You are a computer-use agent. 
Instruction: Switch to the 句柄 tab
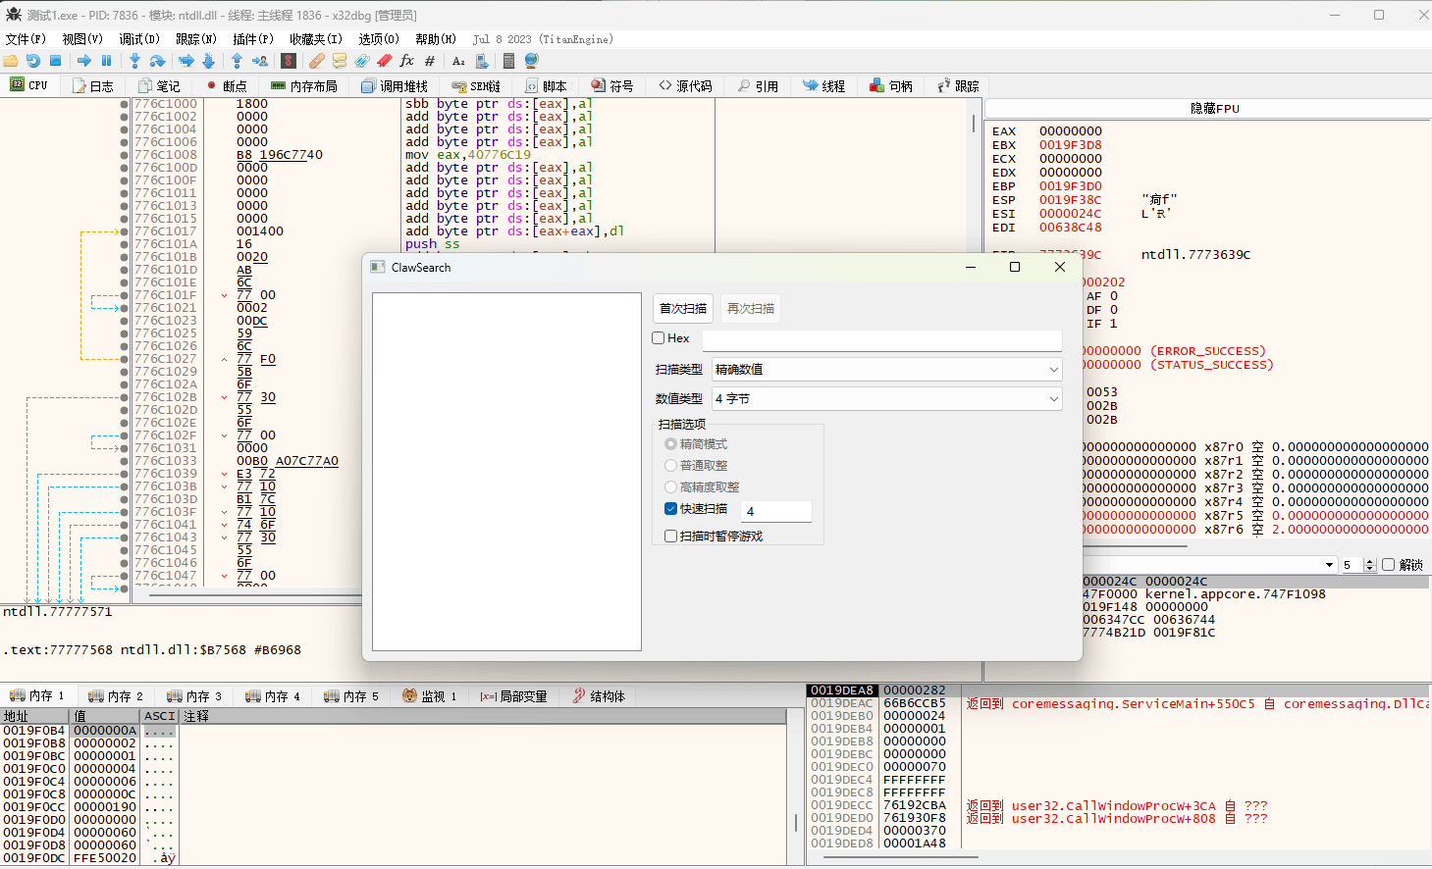(891, 86)
